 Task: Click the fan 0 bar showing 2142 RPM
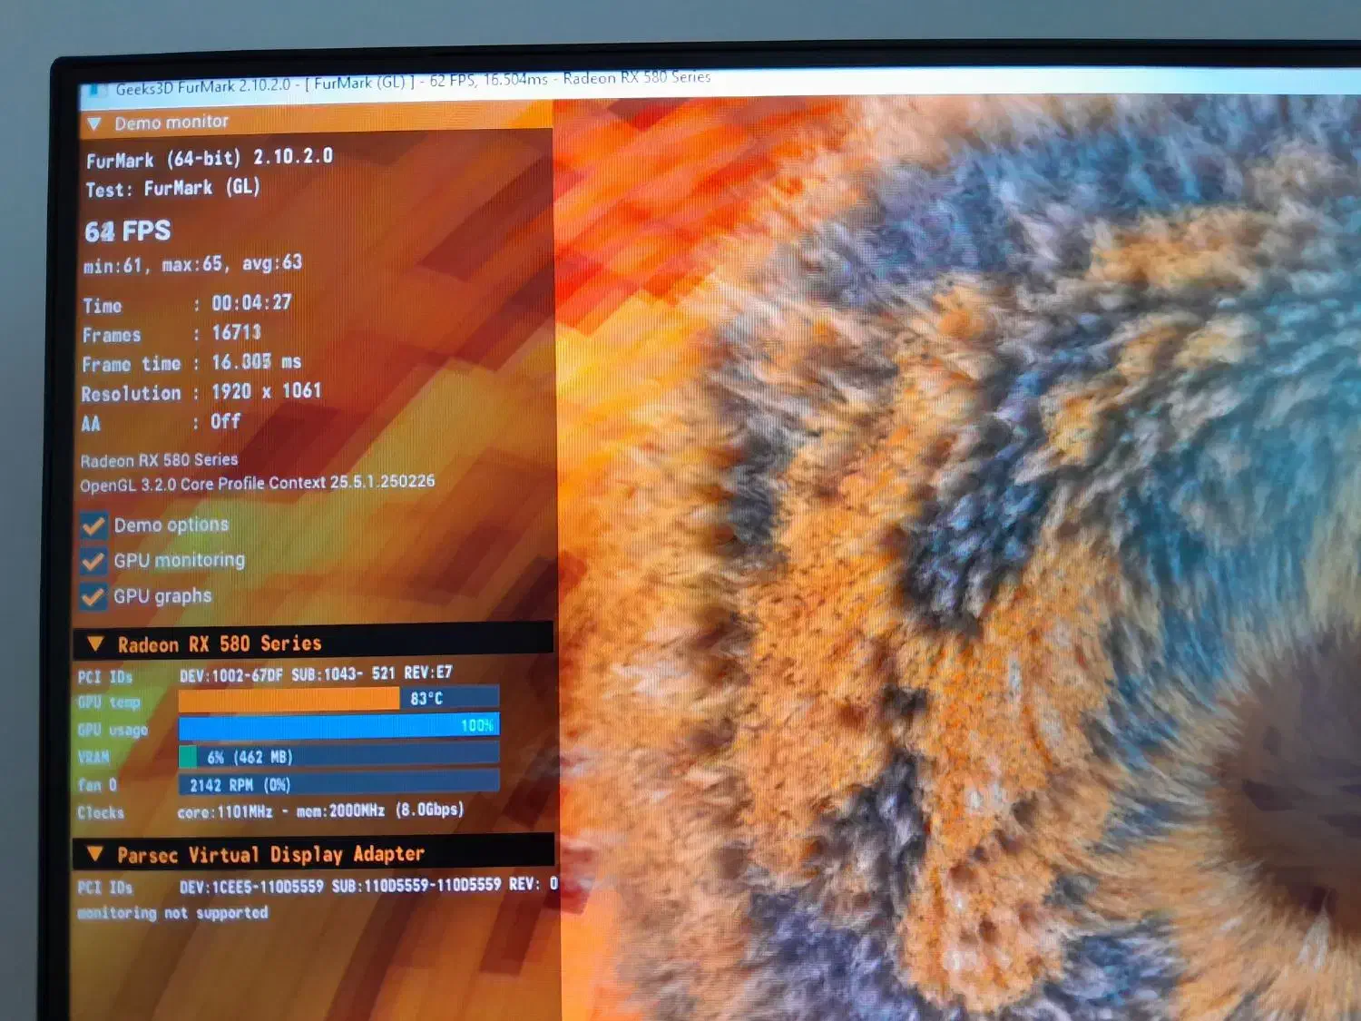tap(338, 784)
